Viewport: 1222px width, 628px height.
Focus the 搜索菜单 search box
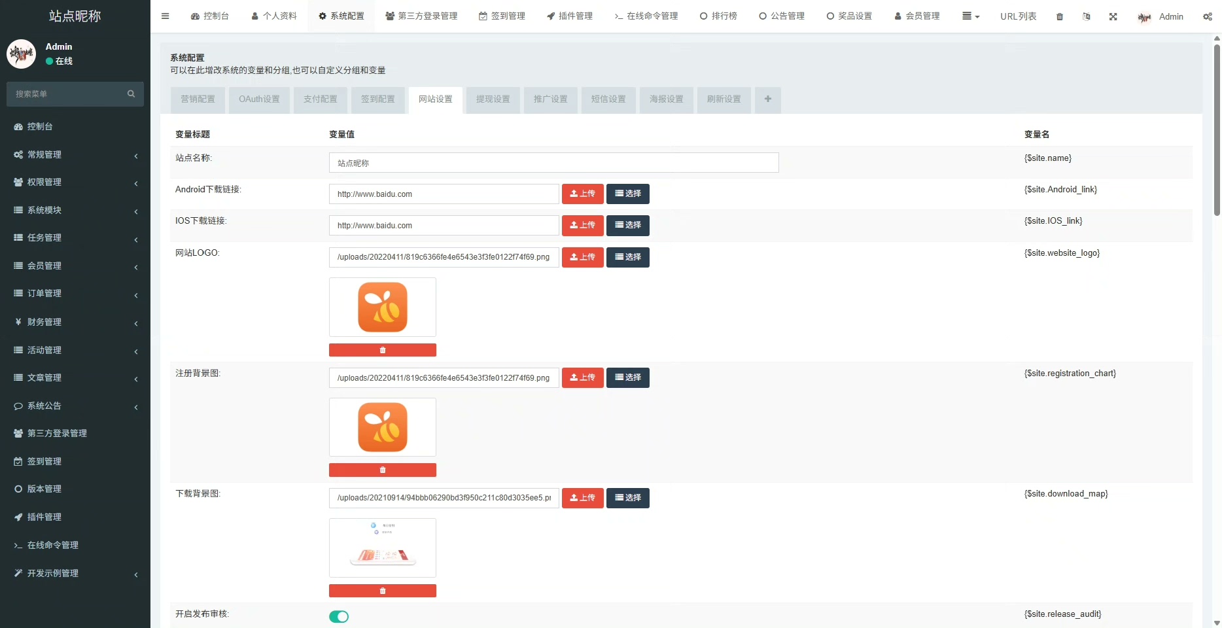[x=65, y=94]
